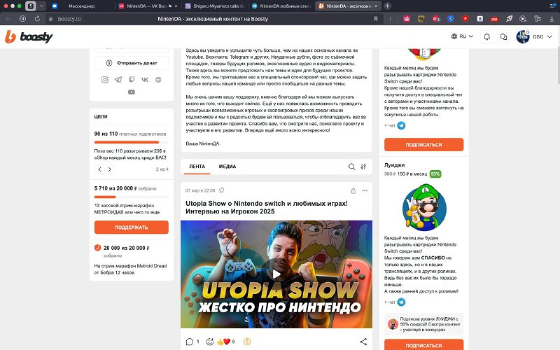Open the Instagram social link

pos(104,80)
